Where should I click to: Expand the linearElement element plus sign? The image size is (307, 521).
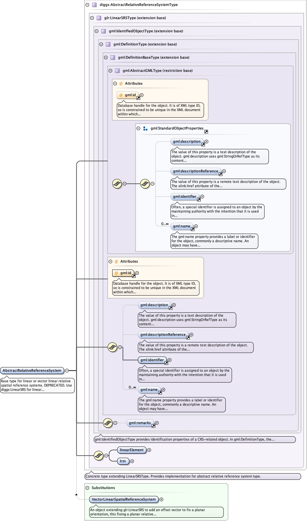[149, 450]
